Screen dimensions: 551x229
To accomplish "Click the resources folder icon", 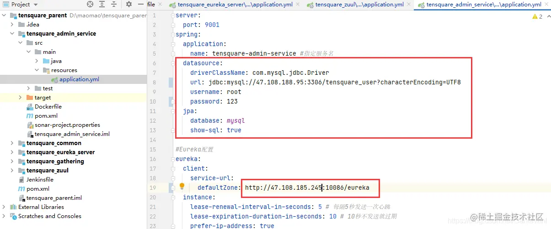I will tap(46, 70).
